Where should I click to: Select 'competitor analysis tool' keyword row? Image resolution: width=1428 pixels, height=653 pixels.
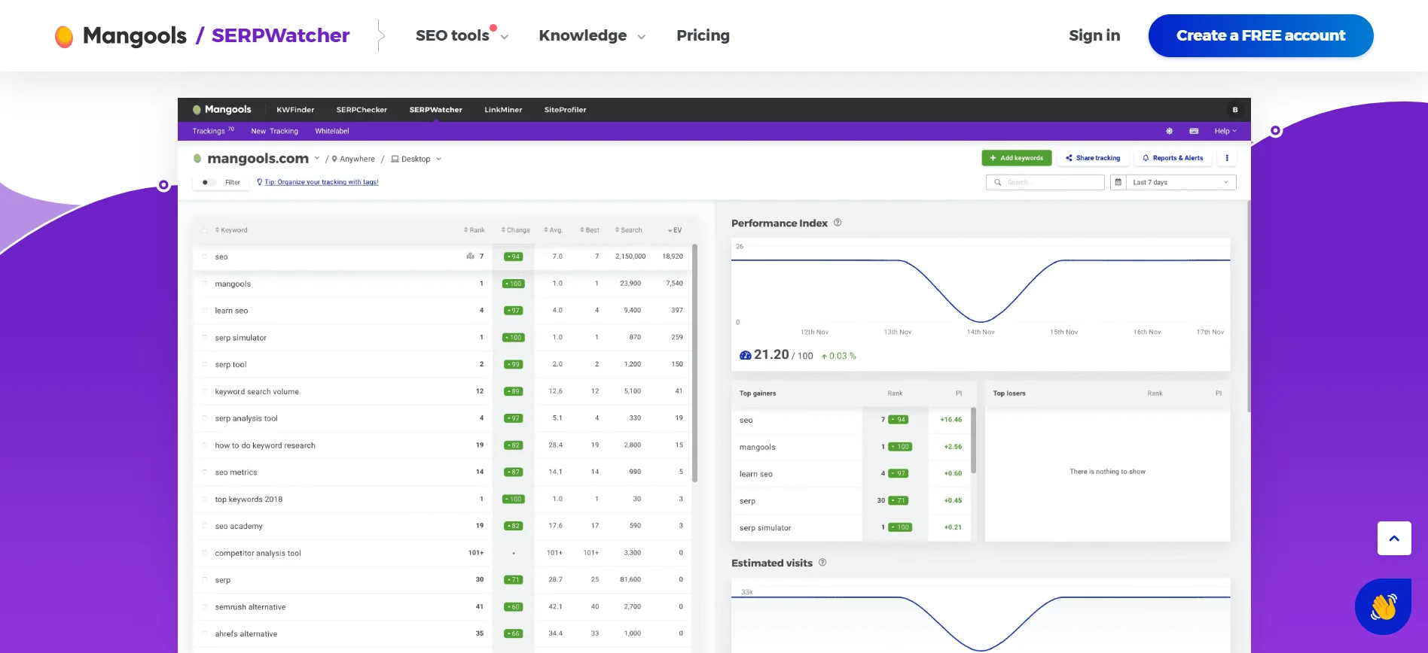coord(444,553)
